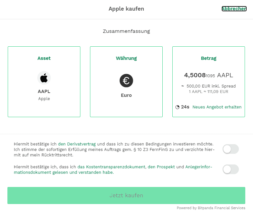The image size is (253, 214).
Task: Click the Apple logo icon
Action: pos(44,78)
